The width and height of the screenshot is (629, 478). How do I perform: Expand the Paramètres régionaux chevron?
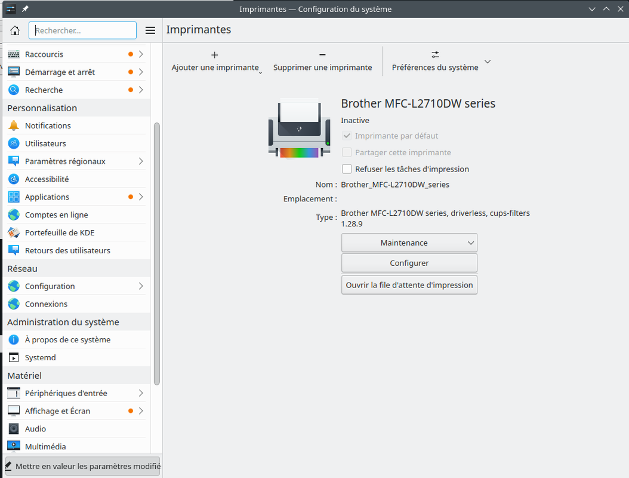point(141,161)
